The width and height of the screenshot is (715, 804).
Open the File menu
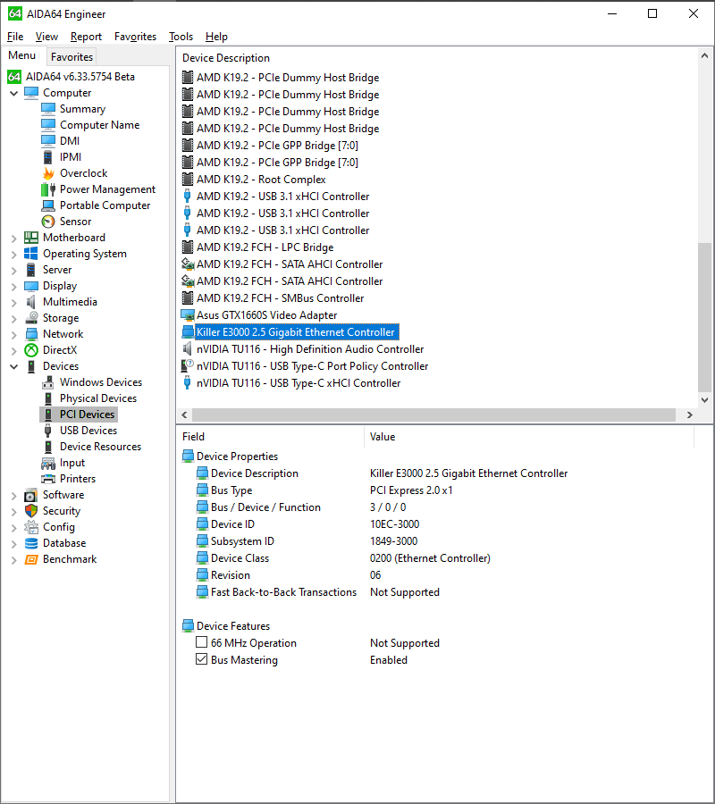15,37
